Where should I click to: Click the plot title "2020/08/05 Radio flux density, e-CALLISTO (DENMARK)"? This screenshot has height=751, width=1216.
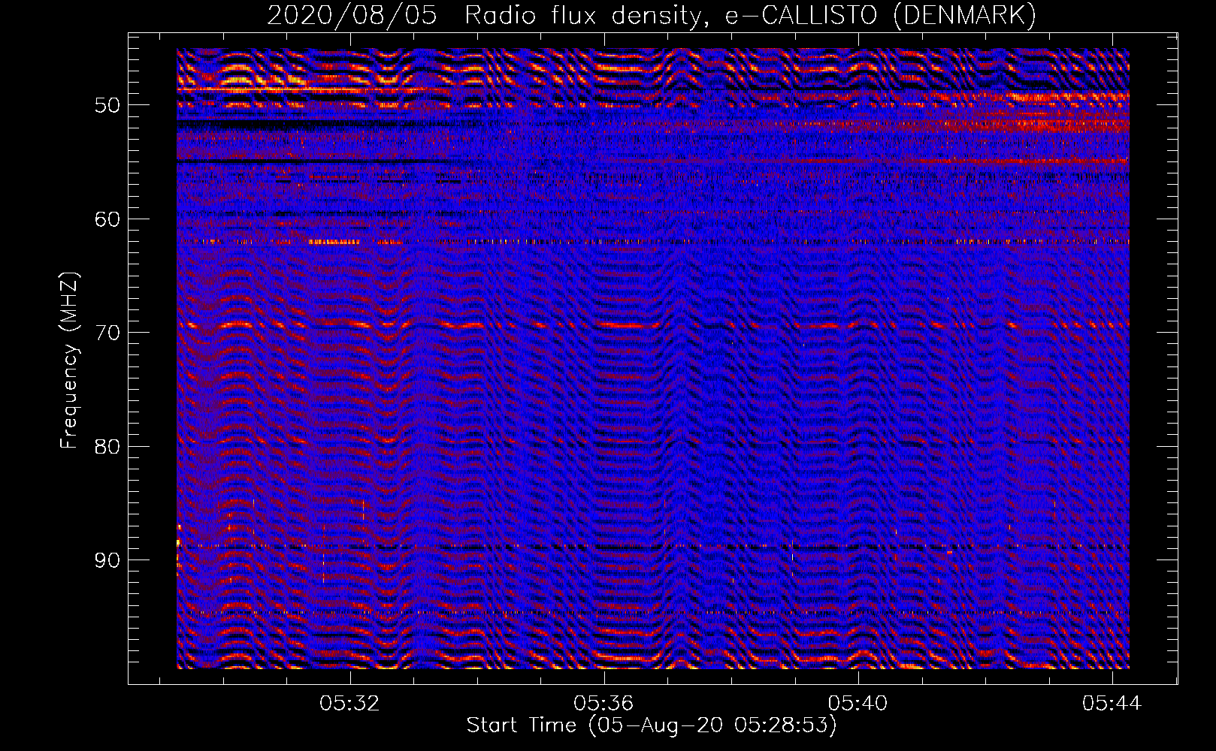(652, 15)
